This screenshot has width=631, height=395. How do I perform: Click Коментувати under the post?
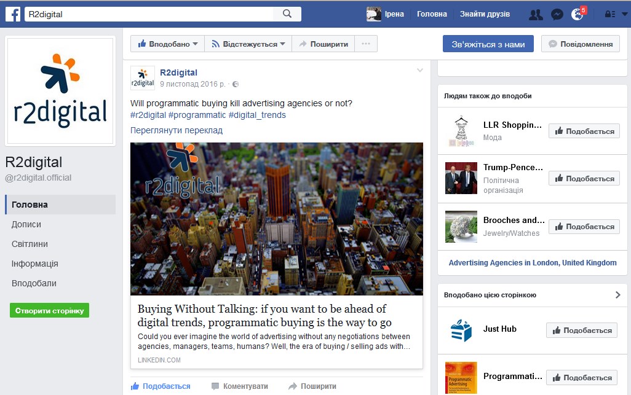[x=240, y=386]
